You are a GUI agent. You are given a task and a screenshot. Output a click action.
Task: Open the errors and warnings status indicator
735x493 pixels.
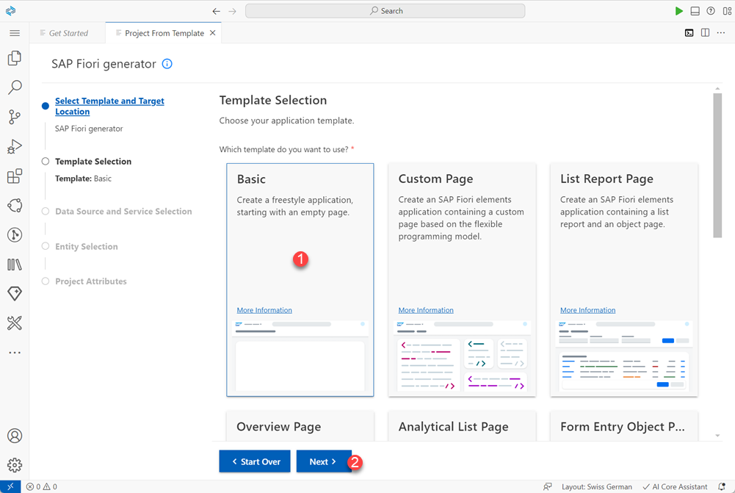[41, 486]
